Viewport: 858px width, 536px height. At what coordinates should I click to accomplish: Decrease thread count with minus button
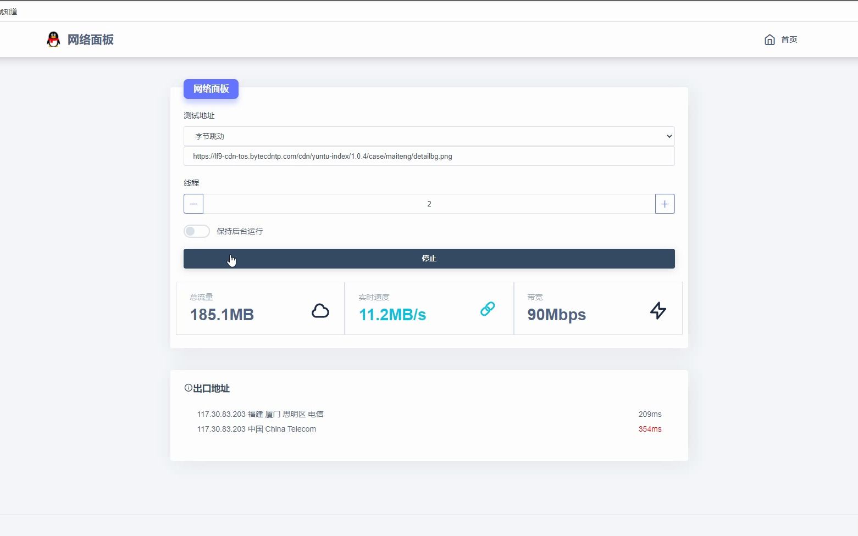[x=193, y=204]
